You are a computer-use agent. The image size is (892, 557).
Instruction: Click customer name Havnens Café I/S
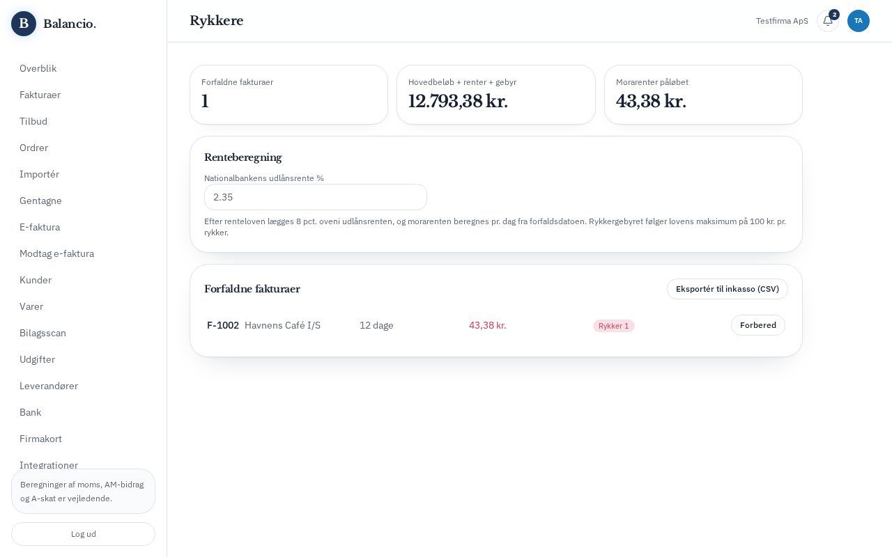pos(283,325)
